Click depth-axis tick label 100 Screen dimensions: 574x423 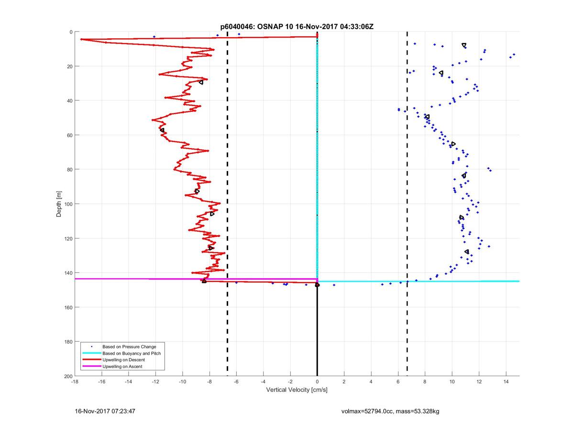click(x=68, y=204)
